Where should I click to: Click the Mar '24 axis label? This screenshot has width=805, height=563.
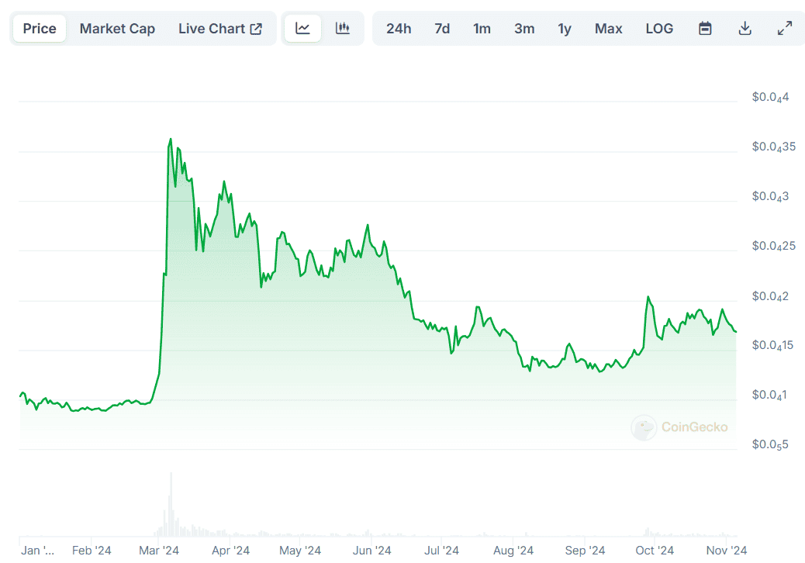coord(159,550)
